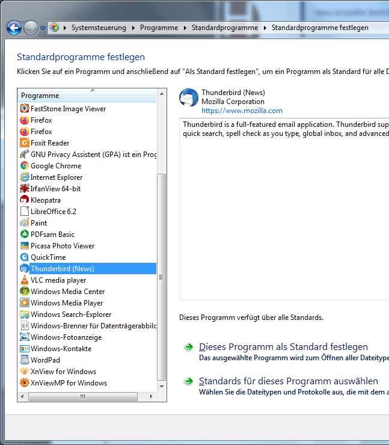This screenshot has height=445, width=389.
Task: Click the XnView for Windows icon
Action: 25,371
